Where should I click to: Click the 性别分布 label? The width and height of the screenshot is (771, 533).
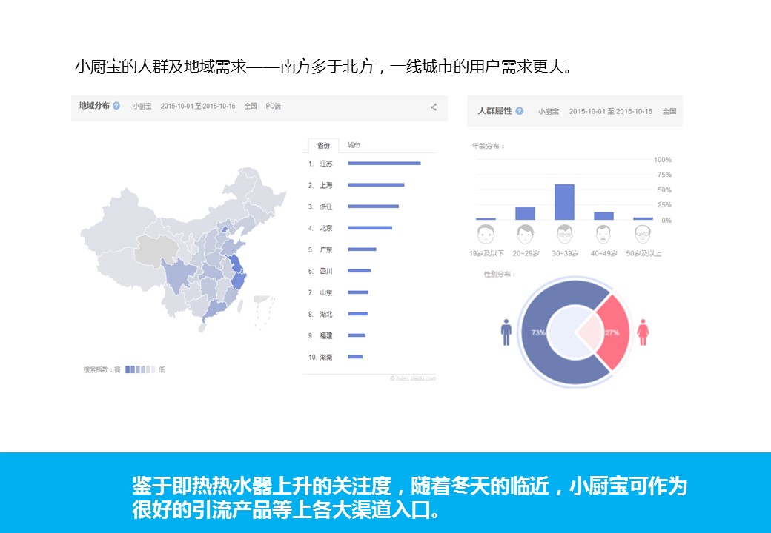click(x=500, y=274)
